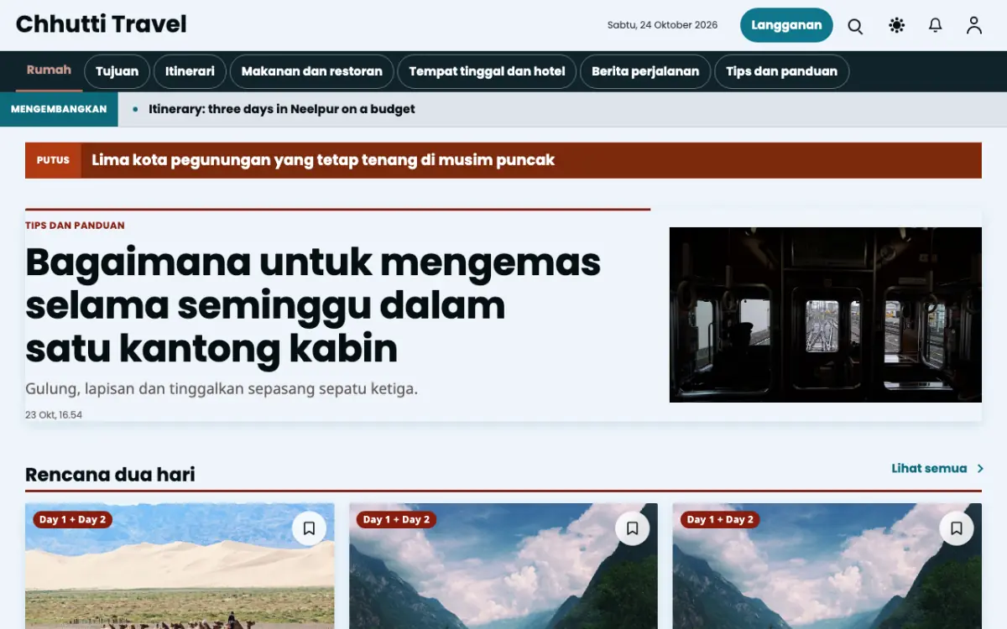Screen dimensions: 1007x629
Task: Open the Tujuan navigation item
Action: point(117,71)
